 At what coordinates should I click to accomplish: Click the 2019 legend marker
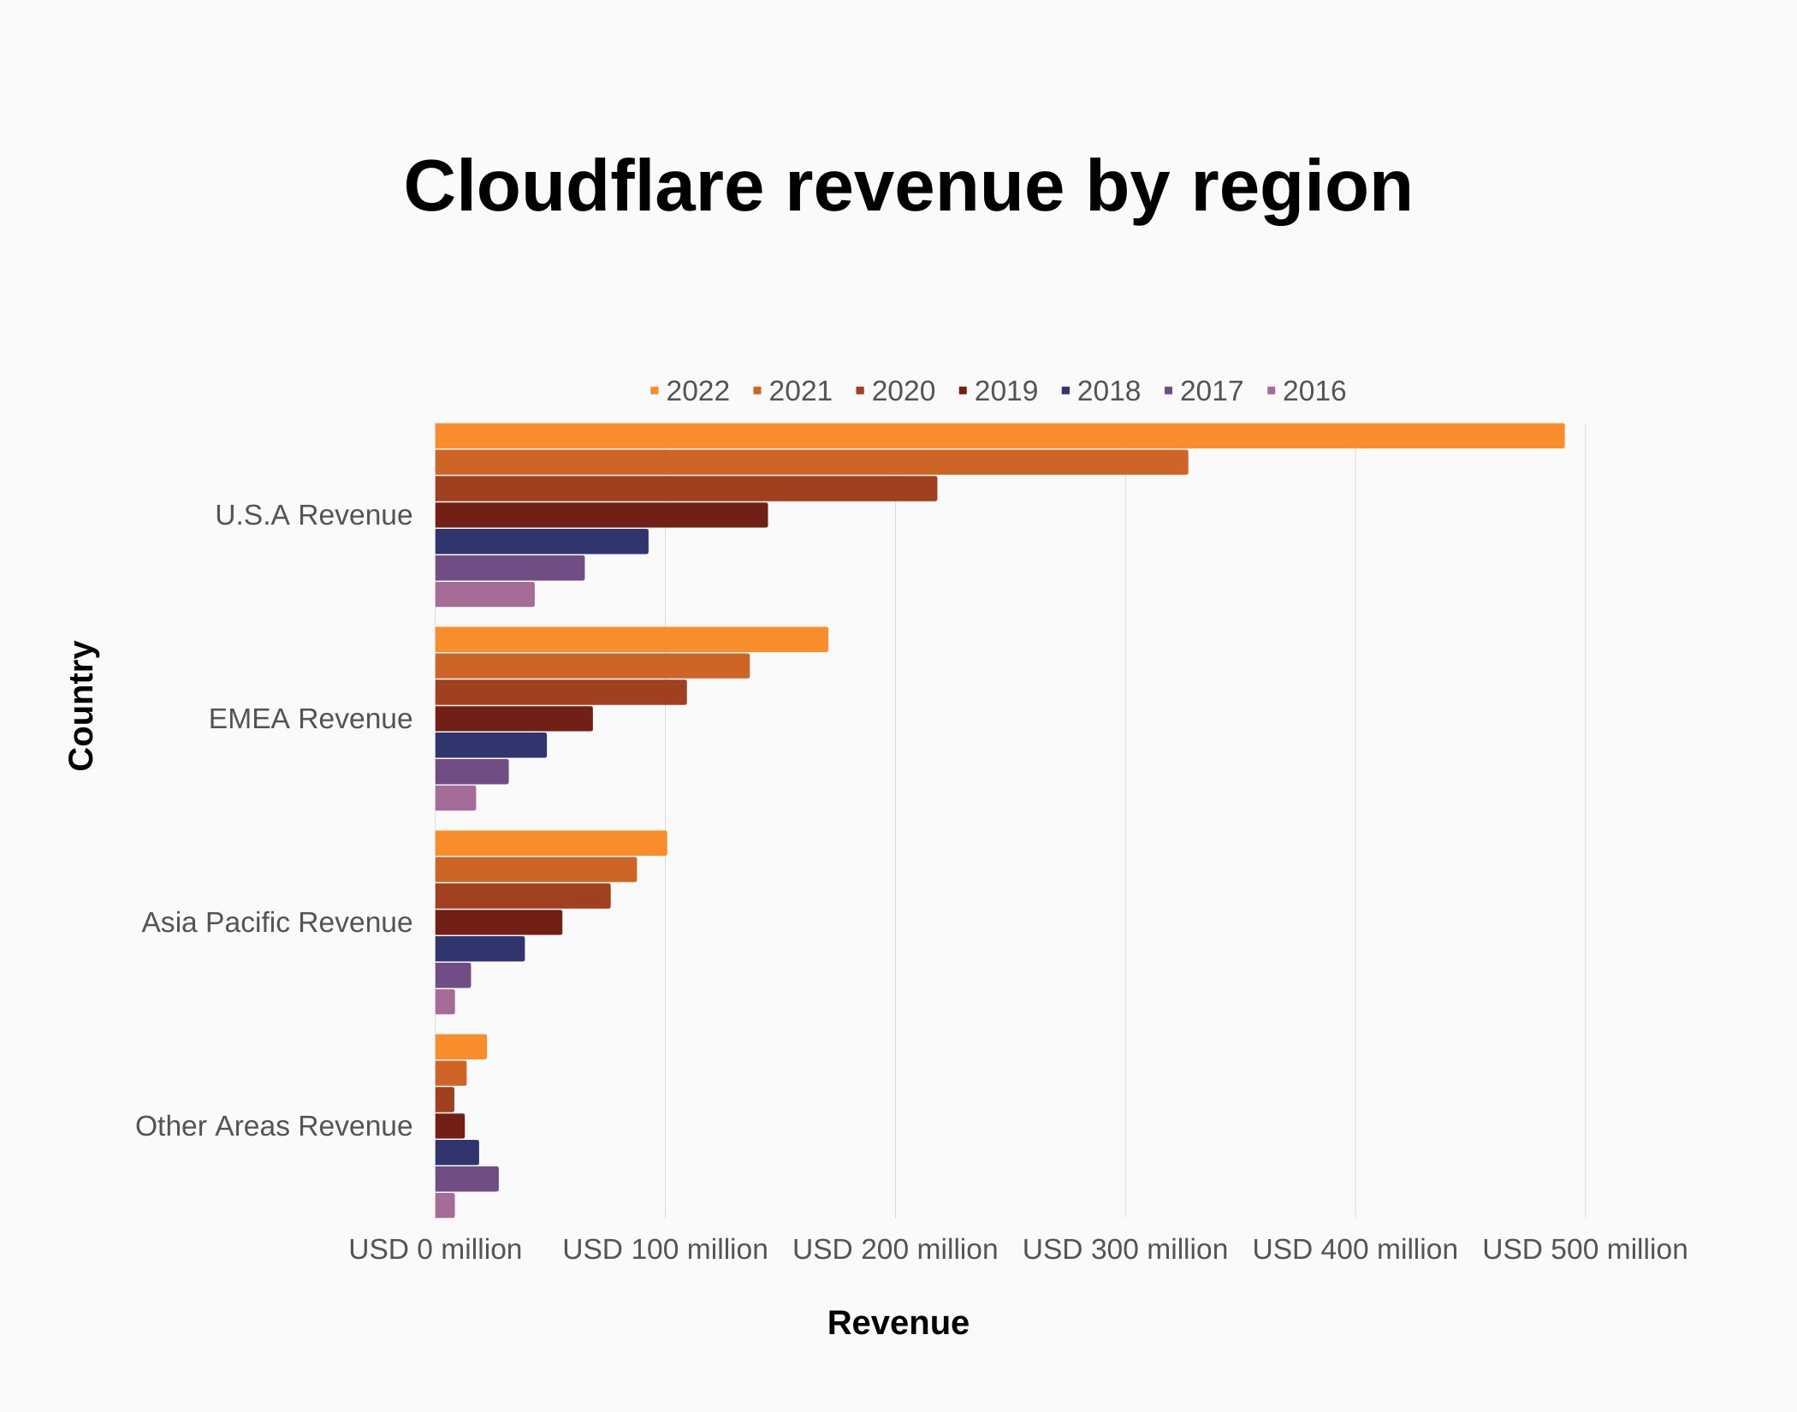click(963, 391)
